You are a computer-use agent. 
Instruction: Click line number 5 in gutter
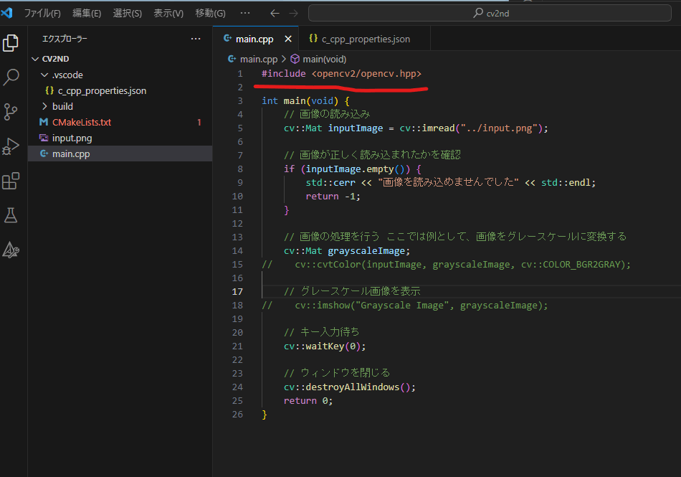coord(240,128)
